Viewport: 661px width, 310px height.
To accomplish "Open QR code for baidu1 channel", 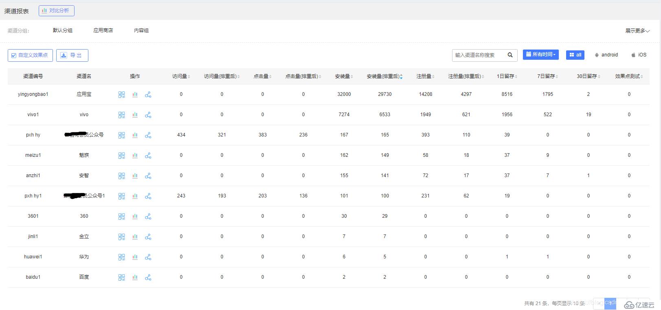I will 121,277.
